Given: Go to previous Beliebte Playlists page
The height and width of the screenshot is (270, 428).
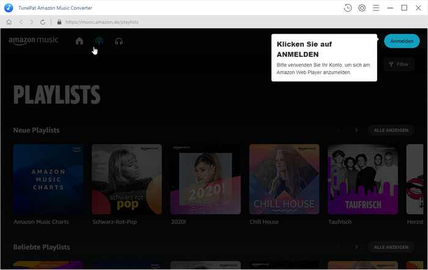Looking at the screenshot, I should tap(338, 247).
